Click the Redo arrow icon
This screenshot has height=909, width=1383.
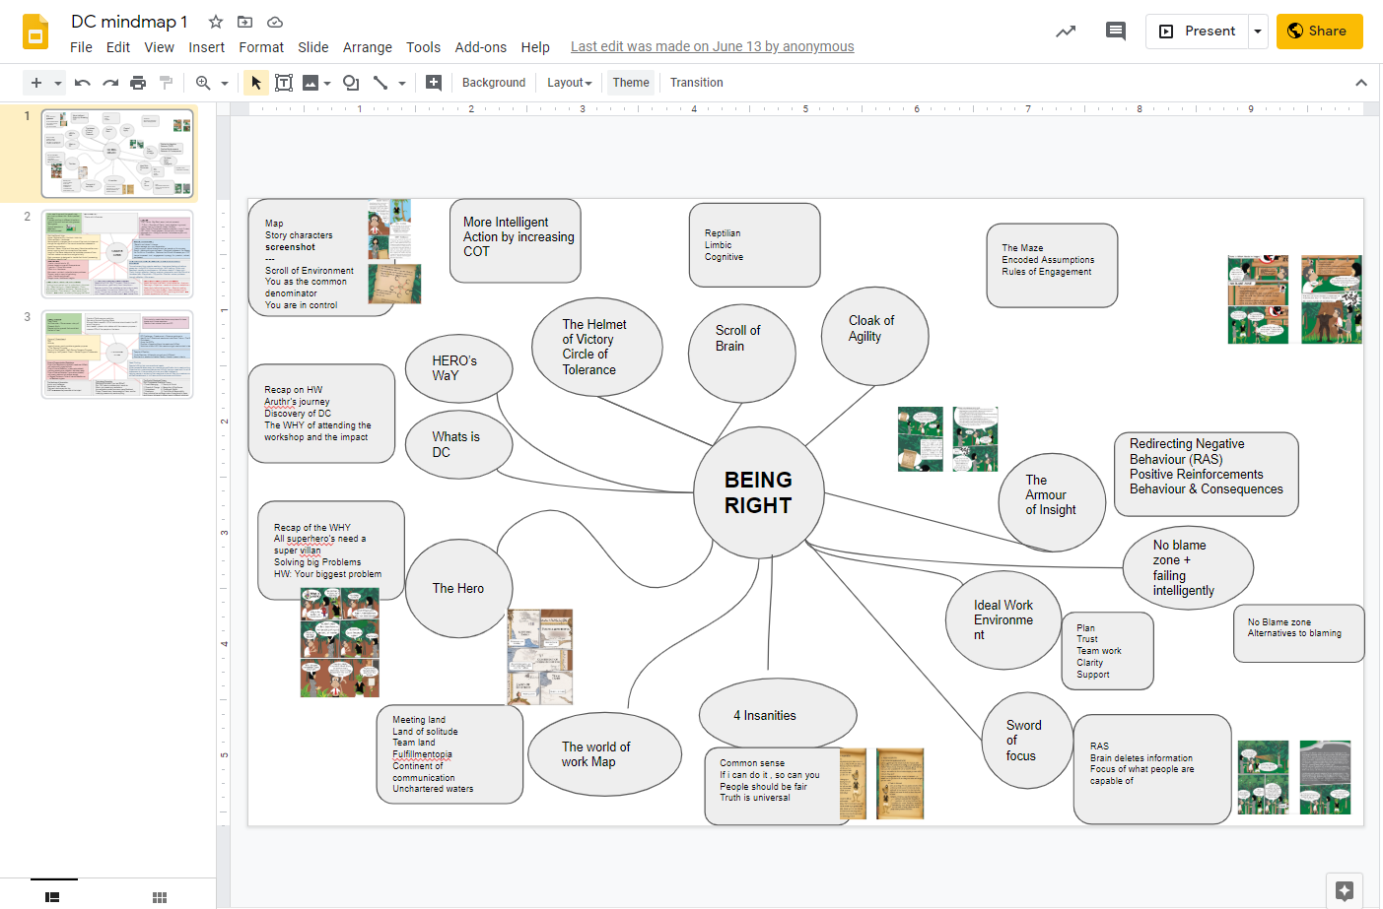110,83
